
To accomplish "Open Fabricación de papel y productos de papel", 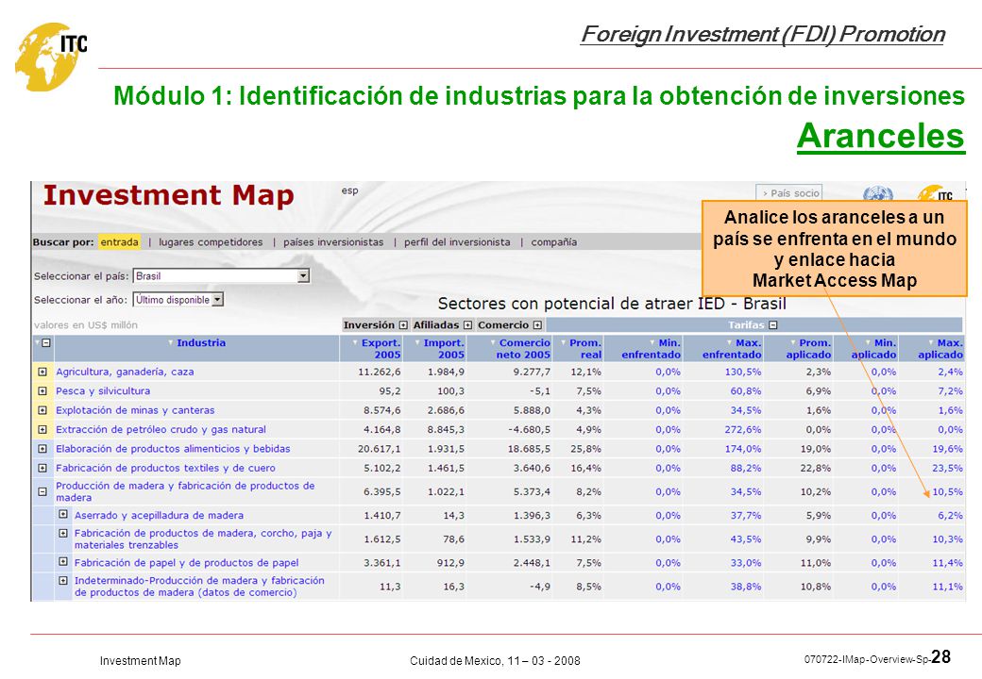I will pyautogui.click(x=187, y=563).
